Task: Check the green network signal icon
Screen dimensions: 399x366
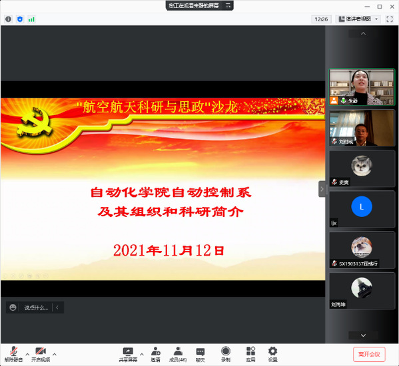Action: [x=31, y=19]
